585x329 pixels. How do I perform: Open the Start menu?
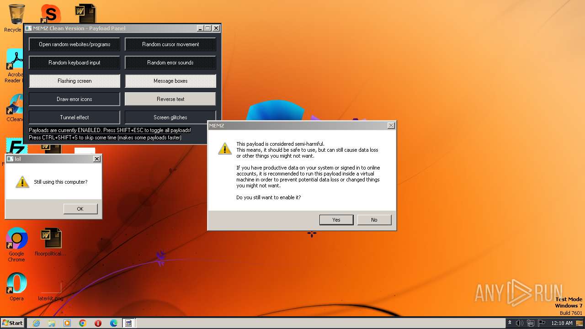click(13, 323)
